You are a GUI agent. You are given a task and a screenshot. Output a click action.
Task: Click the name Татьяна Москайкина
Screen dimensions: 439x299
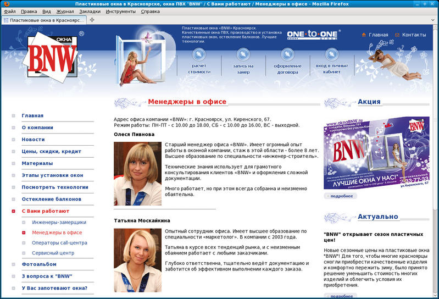[142, 220]
